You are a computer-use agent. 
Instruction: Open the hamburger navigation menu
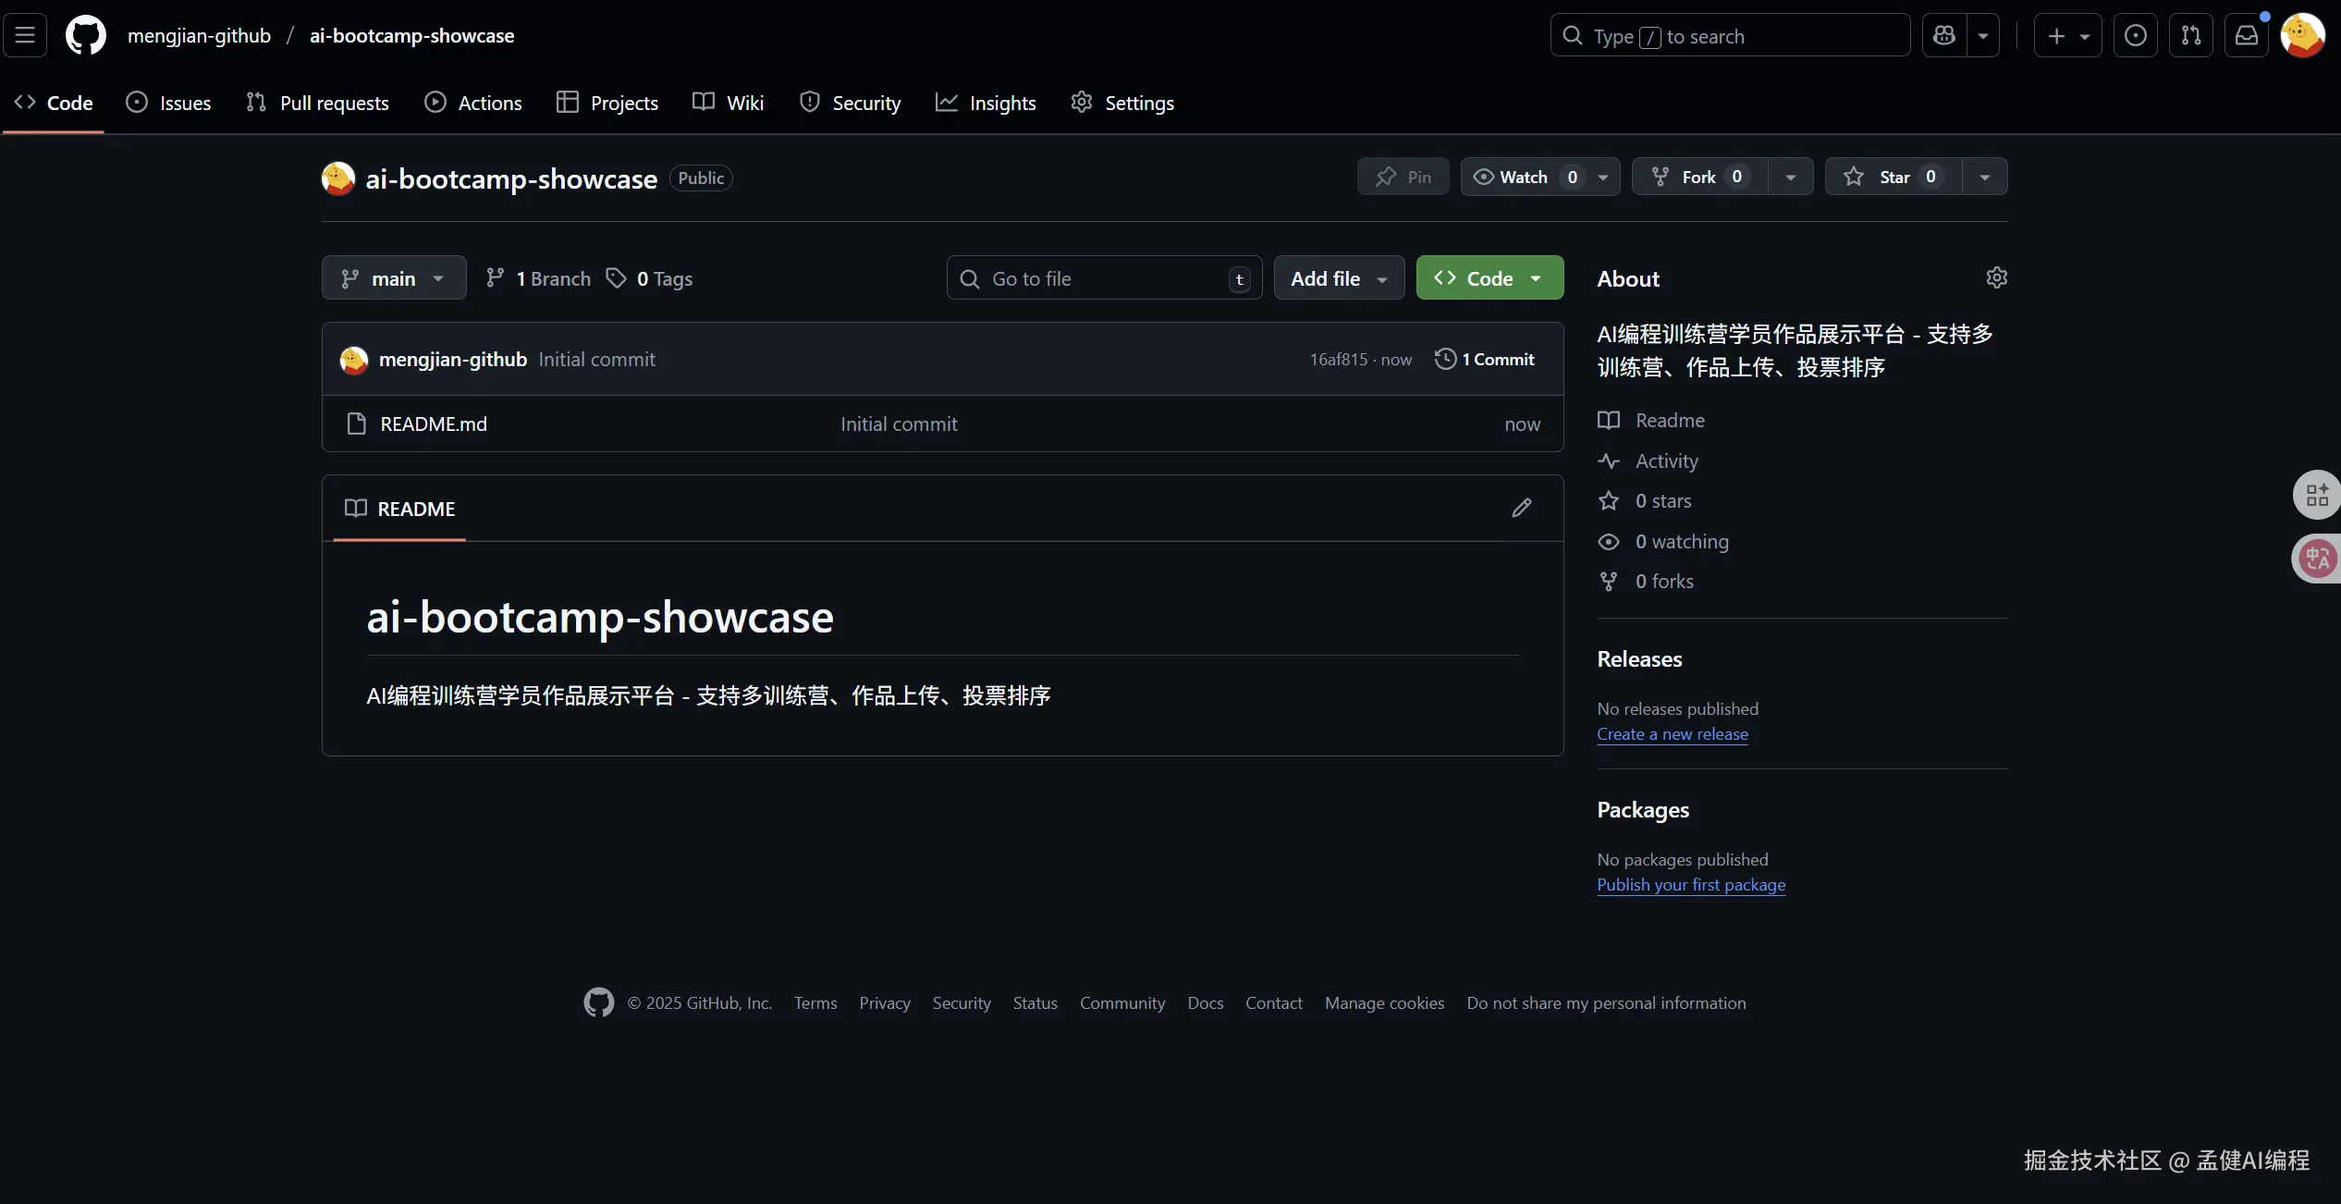click(x=25, y=35)
